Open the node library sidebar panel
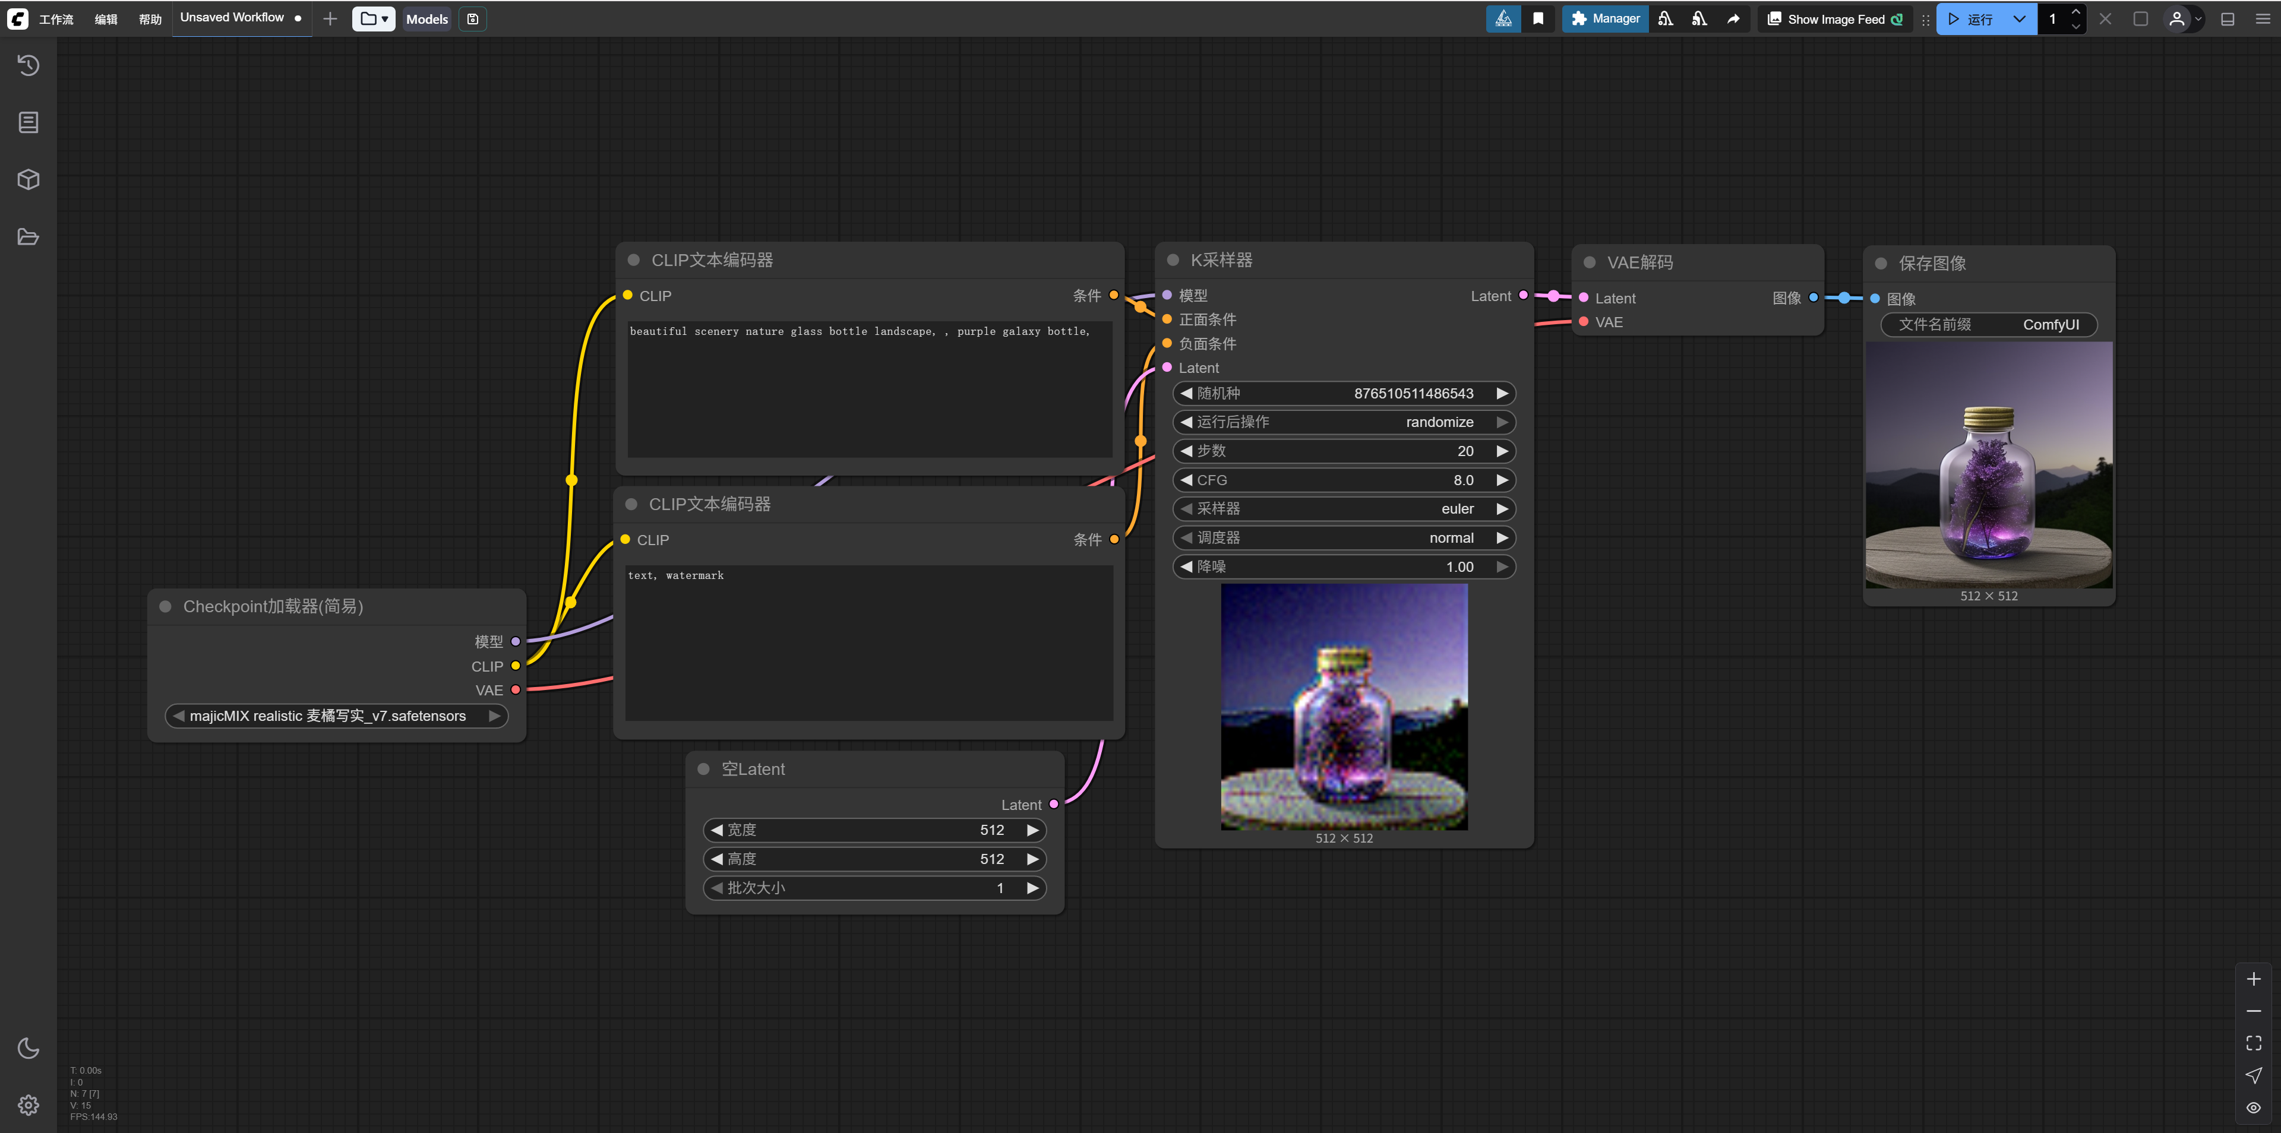This screenshot has width=2281, height=1133. 29,122
